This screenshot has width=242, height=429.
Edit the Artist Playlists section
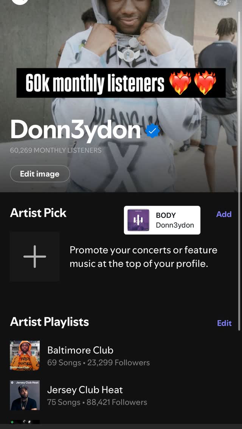coord(225,323)
